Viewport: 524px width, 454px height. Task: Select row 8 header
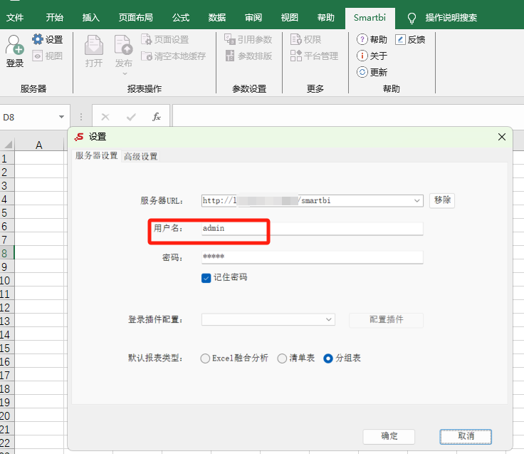[x=7, y=253]
